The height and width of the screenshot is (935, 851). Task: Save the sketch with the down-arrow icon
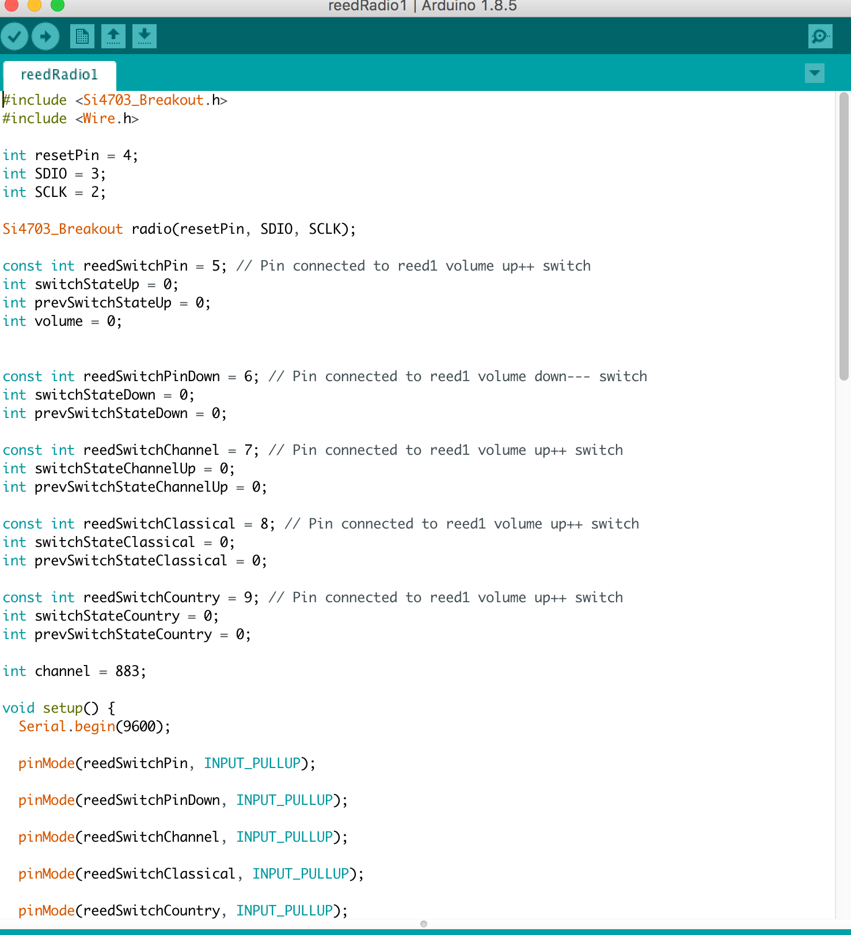point(145,36)
